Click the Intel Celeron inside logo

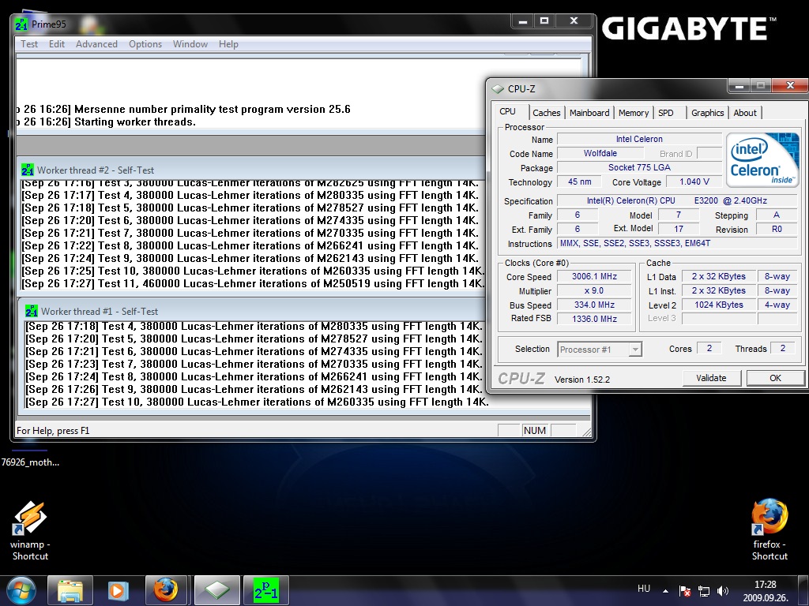[x=762, y=159]
